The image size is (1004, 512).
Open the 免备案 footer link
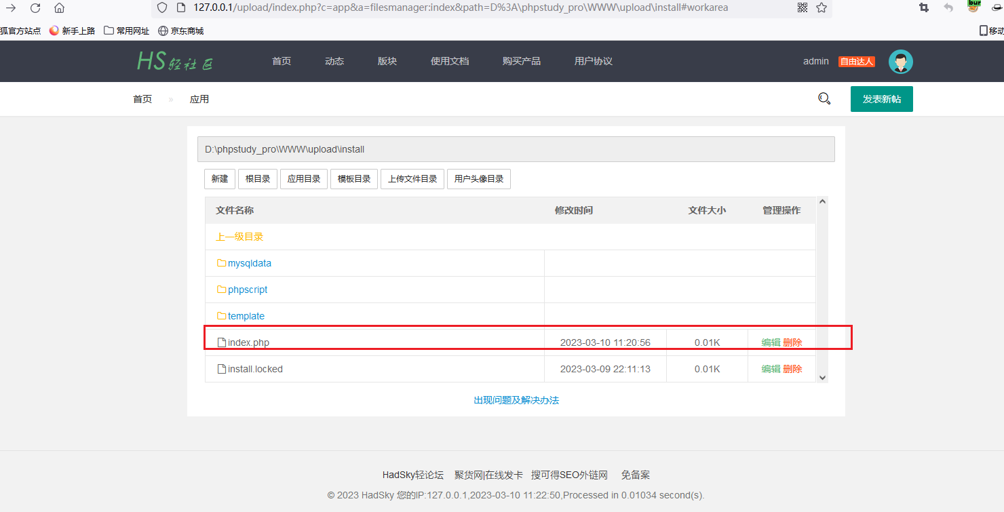point(636,475)
